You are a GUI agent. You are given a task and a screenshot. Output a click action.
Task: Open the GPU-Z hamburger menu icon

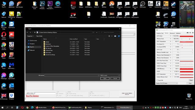pos(193,33)
